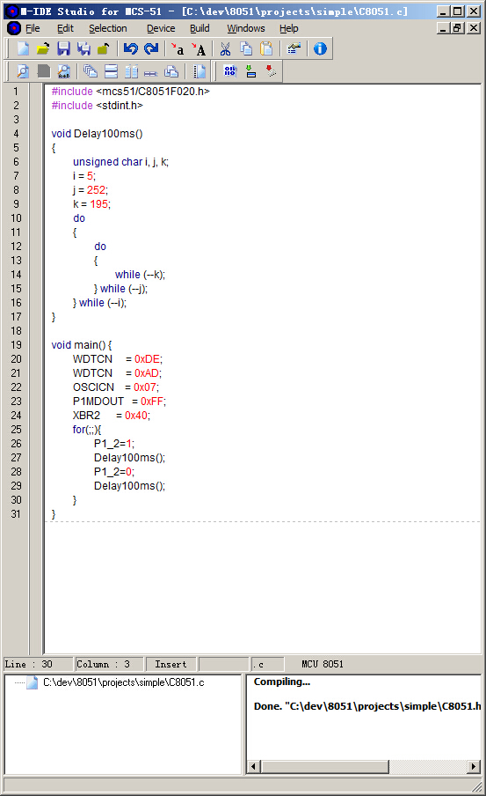The image size is (486, 796).
Task: Open a file with the folder icon
Action: point(43,48)
